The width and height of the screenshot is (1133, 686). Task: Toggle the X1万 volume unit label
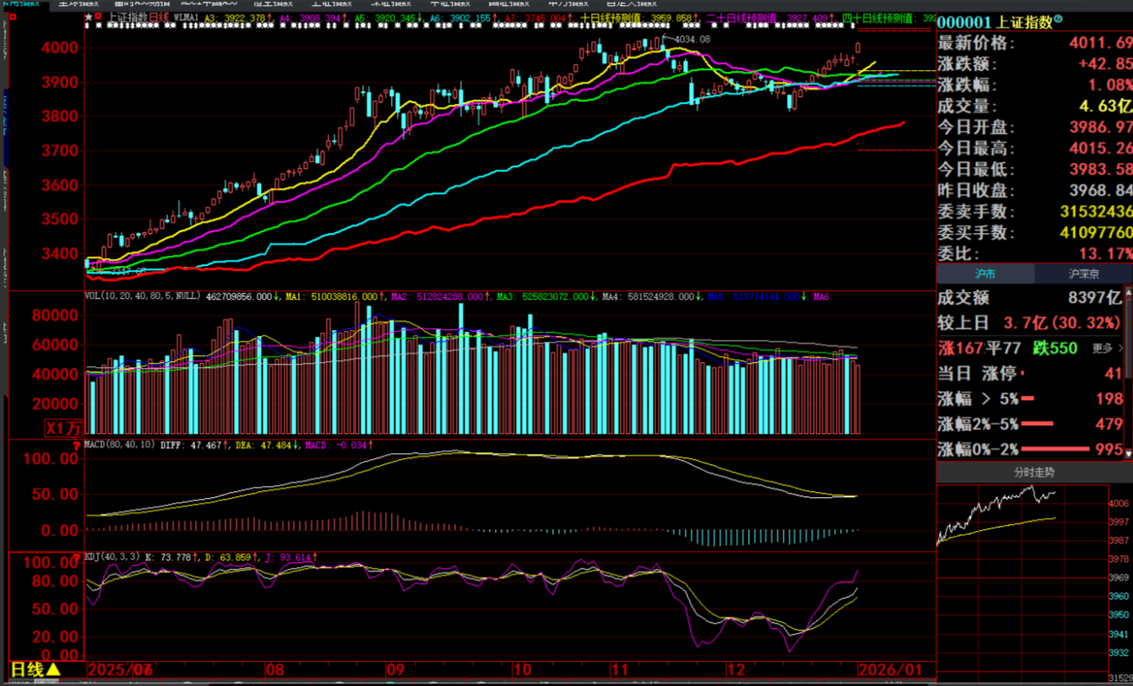coord(65,427)
